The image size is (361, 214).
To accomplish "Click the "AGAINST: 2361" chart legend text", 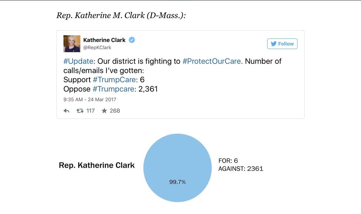I will (x=241, y=169).
